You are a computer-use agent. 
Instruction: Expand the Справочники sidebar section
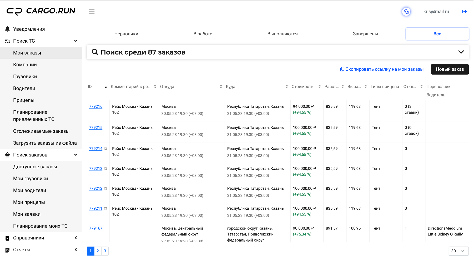tap(76, 238)
